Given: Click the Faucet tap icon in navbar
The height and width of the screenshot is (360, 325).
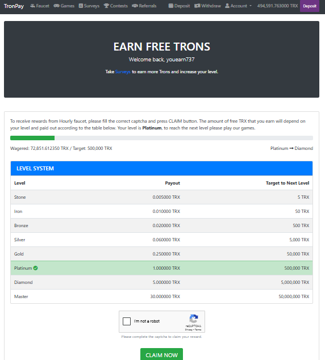Looking at the screenshot, I should (32, 6).
